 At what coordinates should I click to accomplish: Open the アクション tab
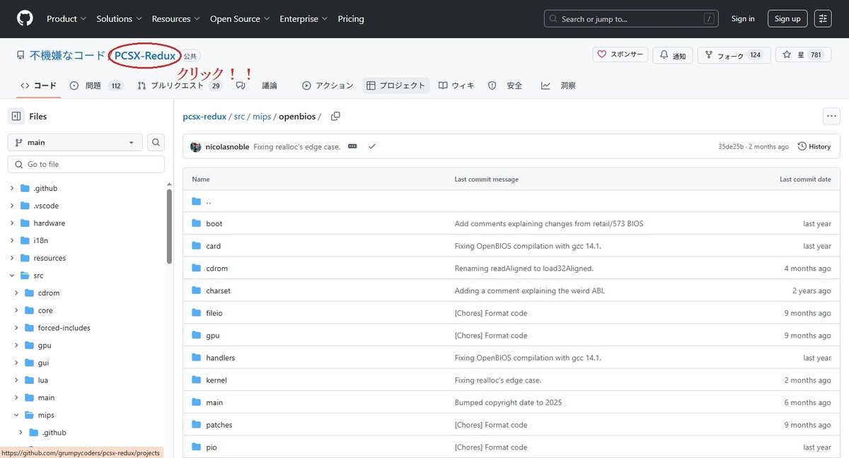tap(328, 85)
